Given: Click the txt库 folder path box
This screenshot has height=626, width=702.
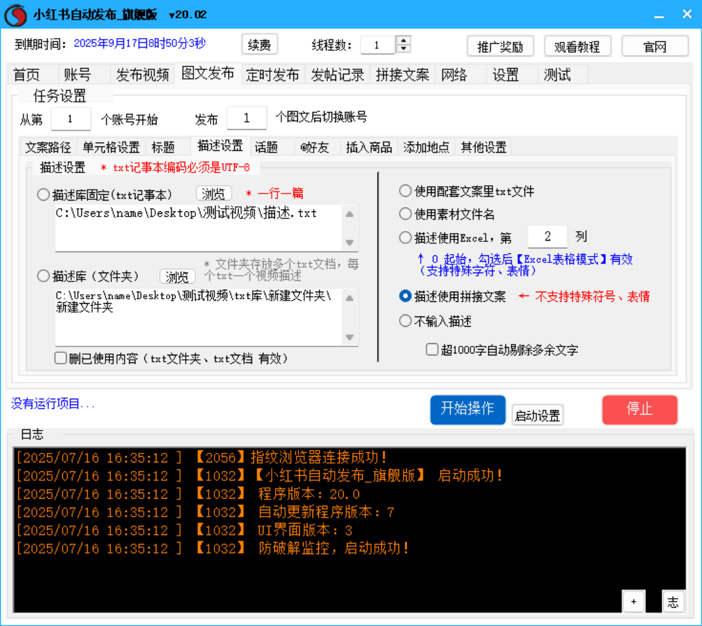Looking at the screenshot, I should 199,317.
